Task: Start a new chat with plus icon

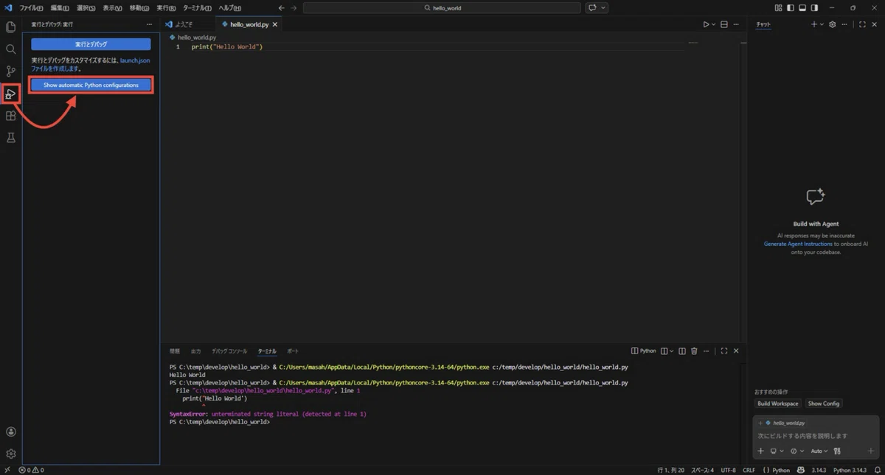Action: point(813,24)
